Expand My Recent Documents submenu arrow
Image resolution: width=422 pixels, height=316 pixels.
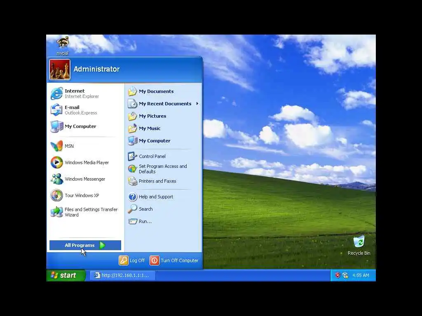click(197, 103)
